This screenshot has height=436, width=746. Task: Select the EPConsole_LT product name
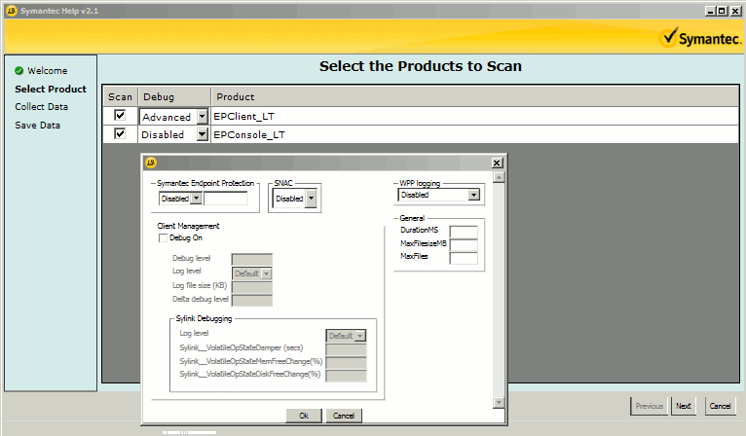pos(248,135)
